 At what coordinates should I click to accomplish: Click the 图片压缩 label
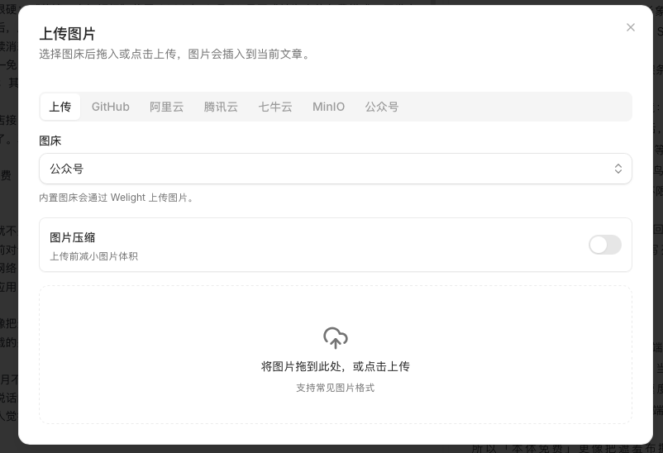click(72, 237)
